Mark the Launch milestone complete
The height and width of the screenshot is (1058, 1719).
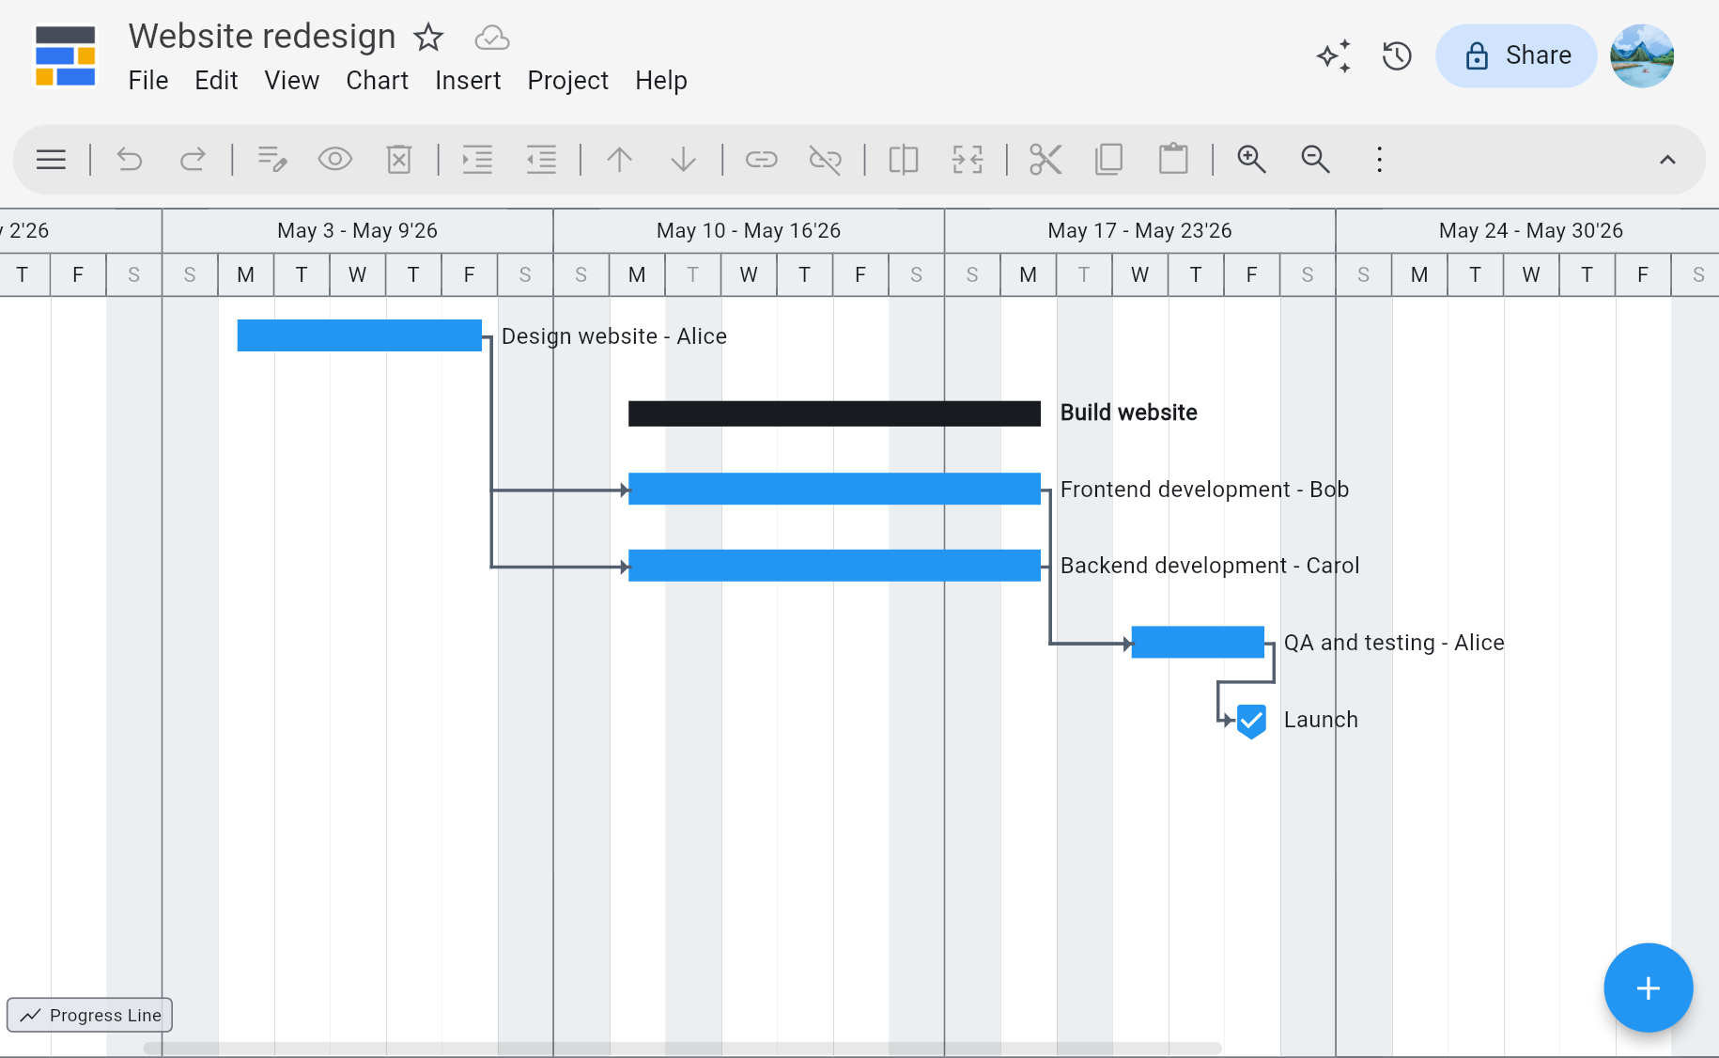coord(1250,720)
